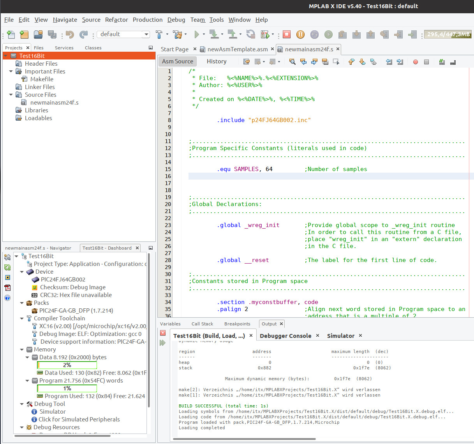The image size is (474, 444).
Task: Comment the selected lines icon
Action: point(442,61)
